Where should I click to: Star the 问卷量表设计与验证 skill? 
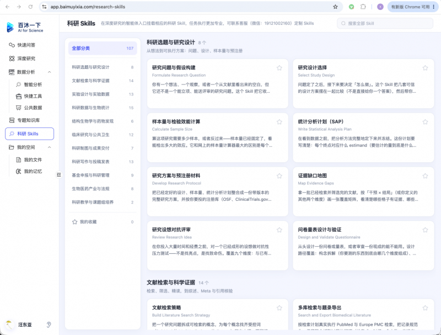[x=425, y=230]
